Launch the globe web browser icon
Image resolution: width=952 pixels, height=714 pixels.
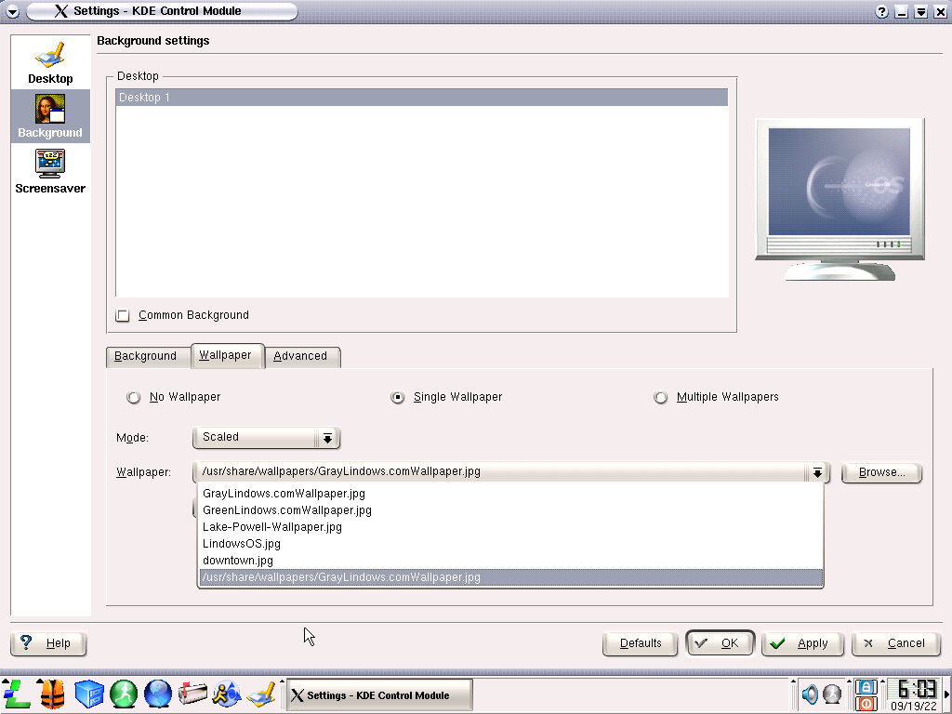click(x=158, y=694)
